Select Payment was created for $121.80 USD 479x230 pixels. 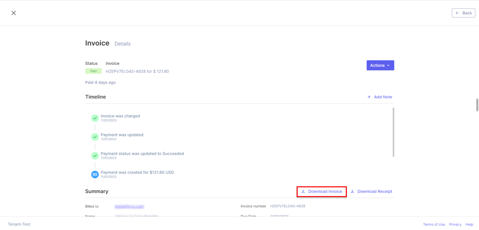click(x=137, y=173)
